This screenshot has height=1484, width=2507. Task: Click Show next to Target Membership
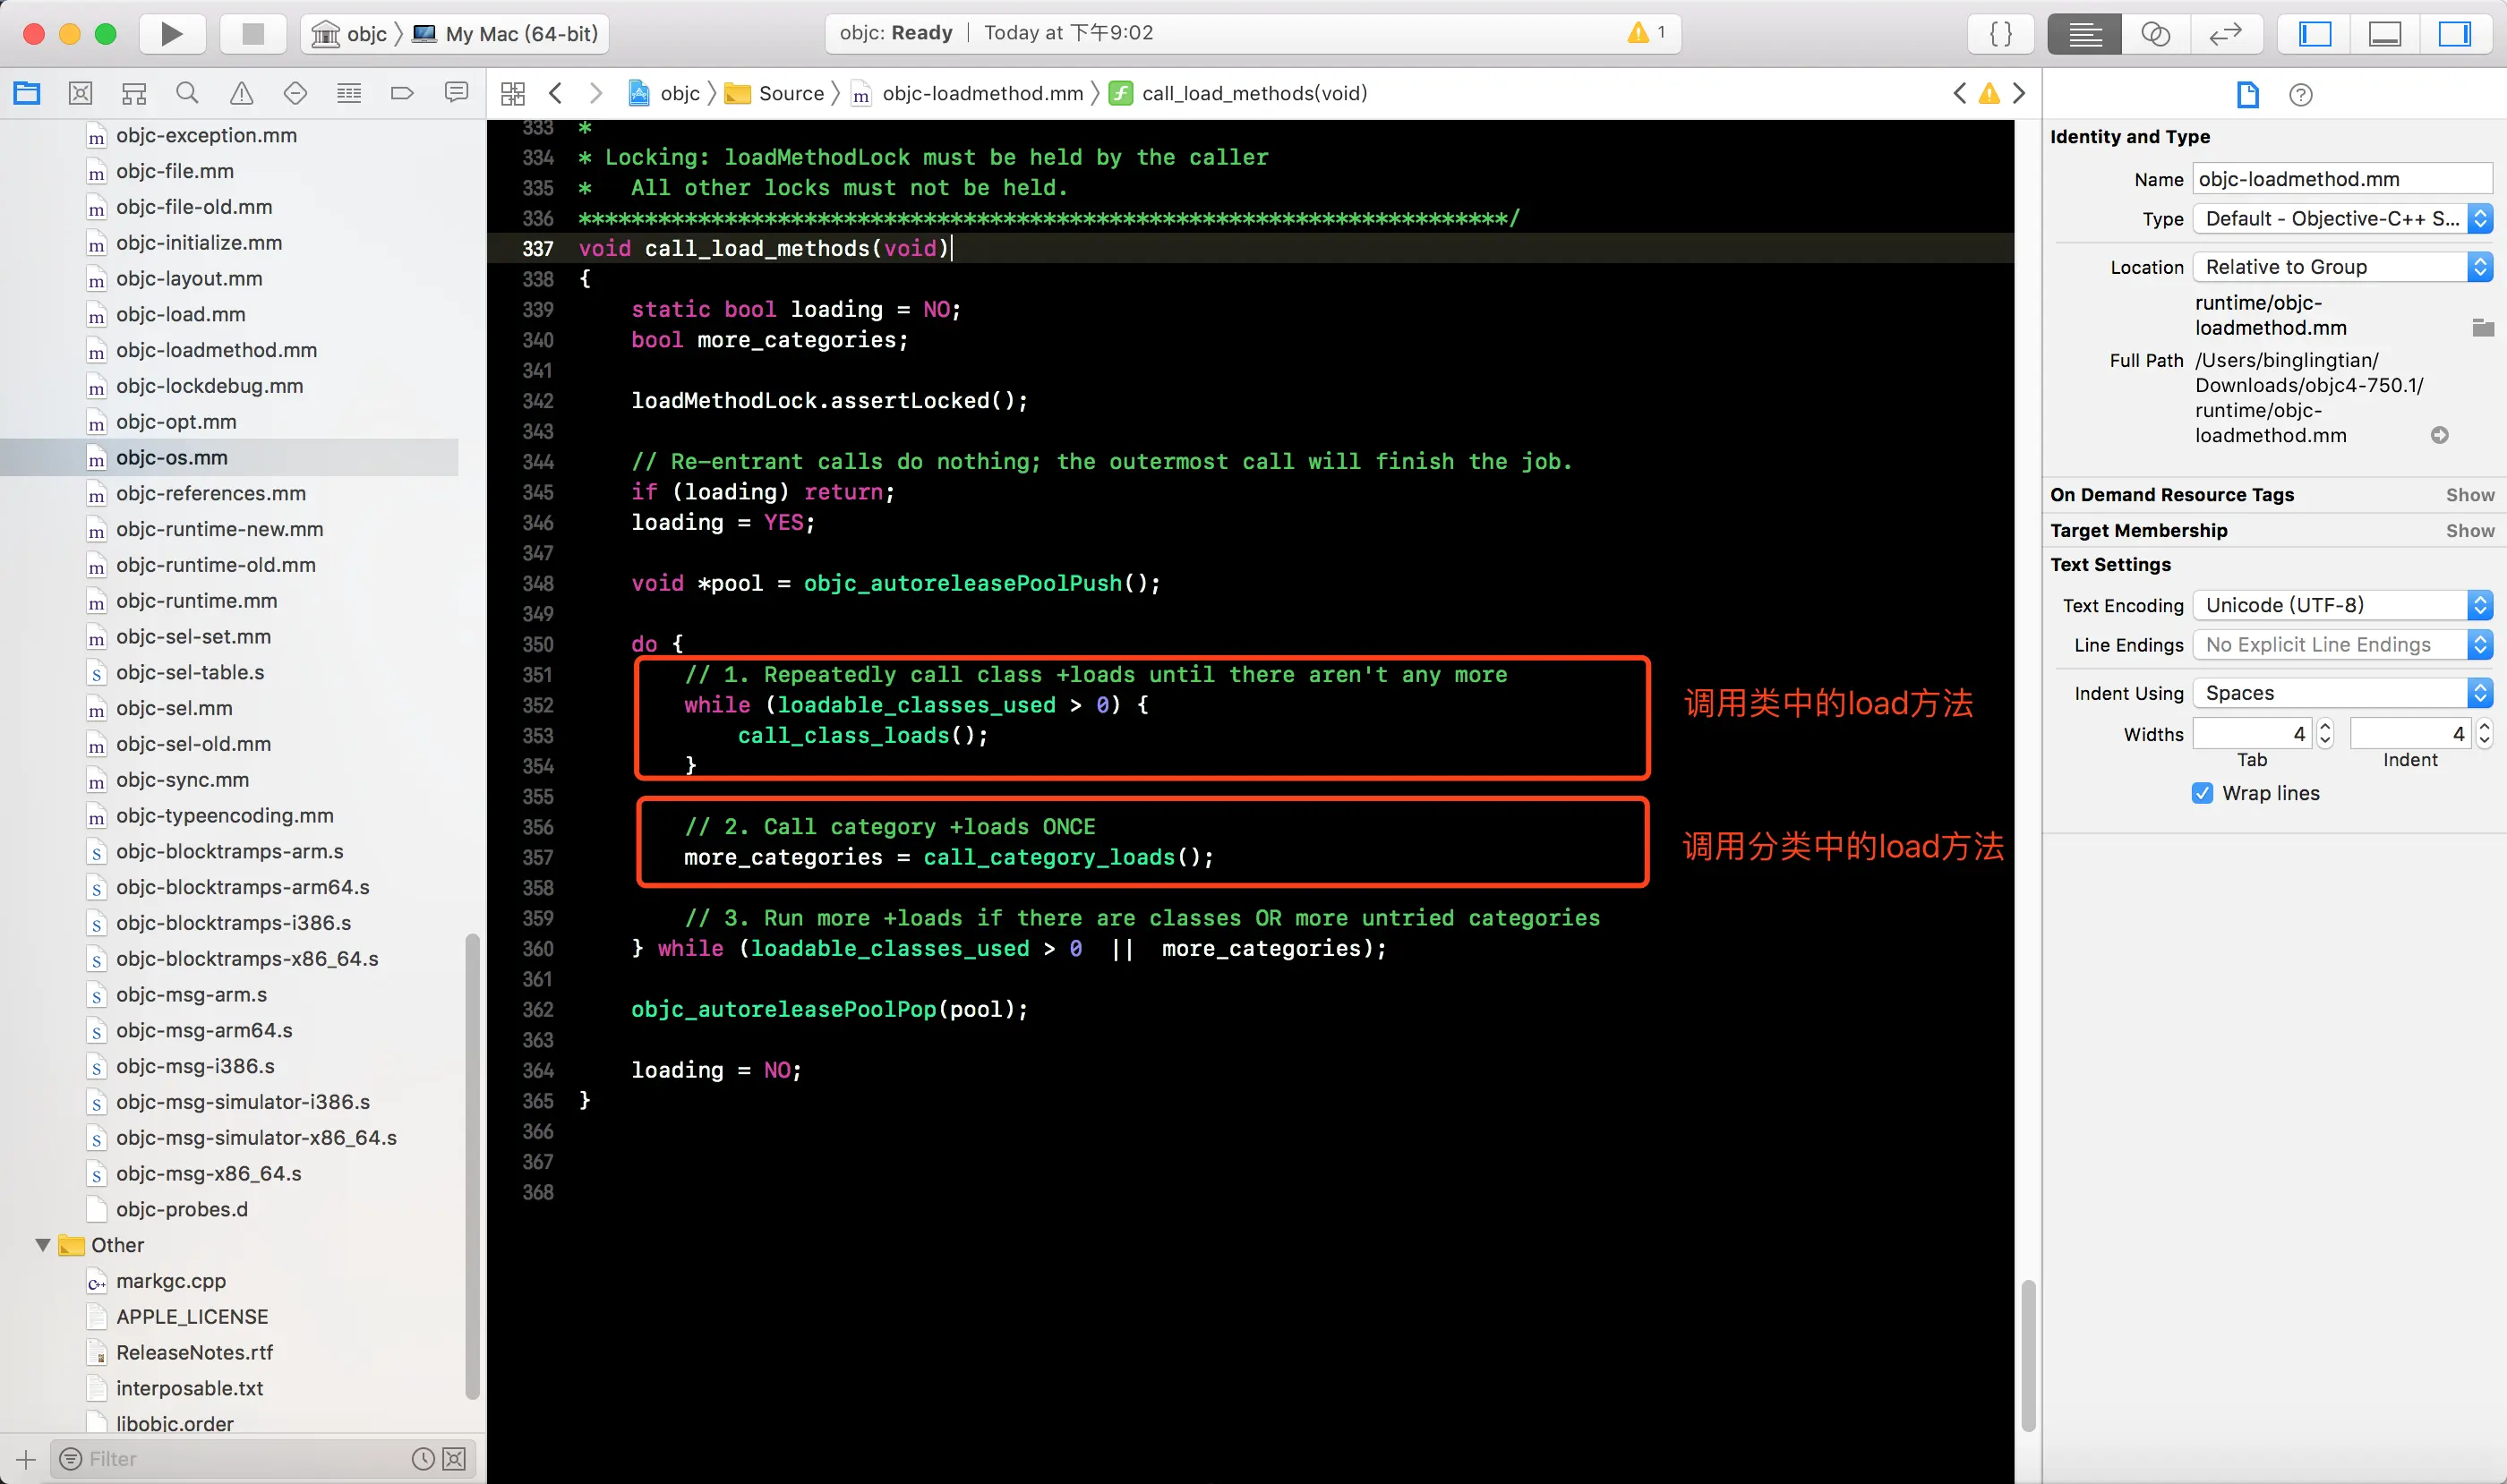(2469, 531)
